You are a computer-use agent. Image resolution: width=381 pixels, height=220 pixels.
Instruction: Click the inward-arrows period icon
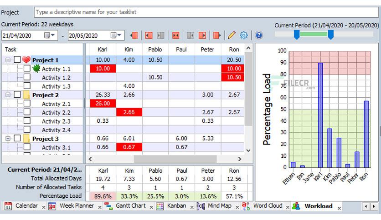pos(175,35)
